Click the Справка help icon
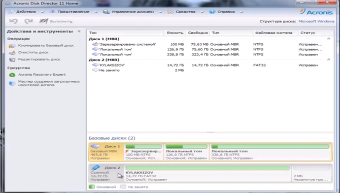This screenshot has width=340, height=193. (212, 12)
